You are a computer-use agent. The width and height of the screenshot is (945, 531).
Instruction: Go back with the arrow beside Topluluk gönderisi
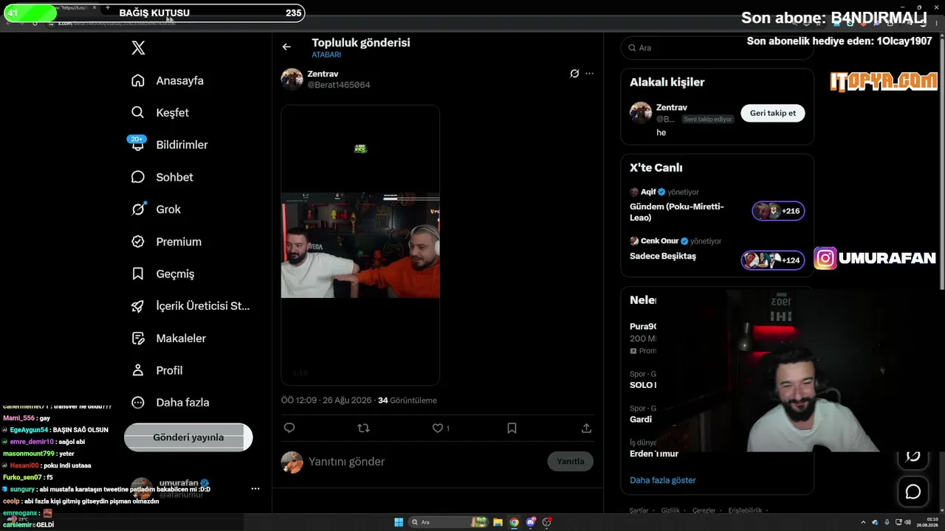tap(286, 47)
